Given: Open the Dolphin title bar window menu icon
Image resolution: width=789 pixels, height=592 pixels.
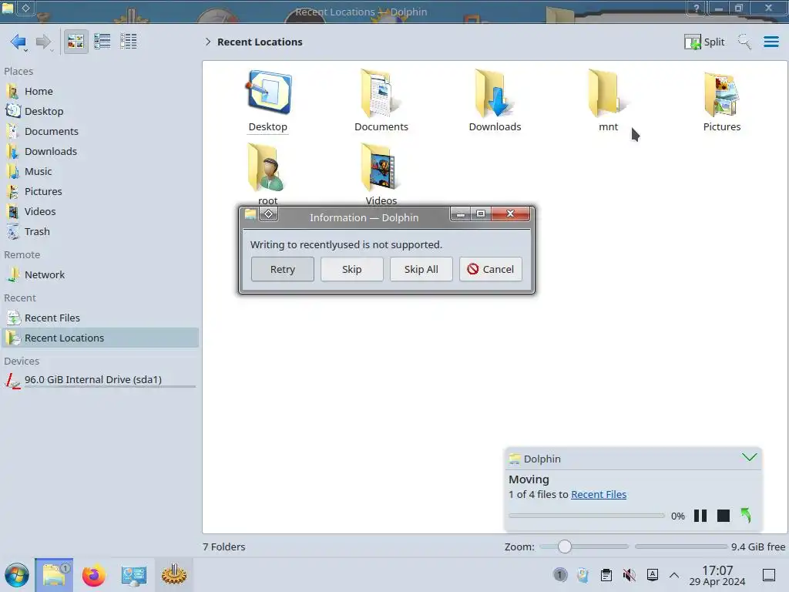Looking at the screenshot, I should [x=8, y=8].
